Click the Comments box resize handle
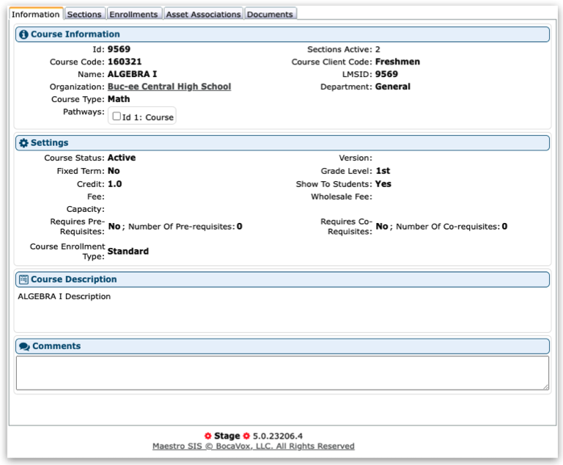The width and height of the screenshot is (563, 465). click(545, 386)
